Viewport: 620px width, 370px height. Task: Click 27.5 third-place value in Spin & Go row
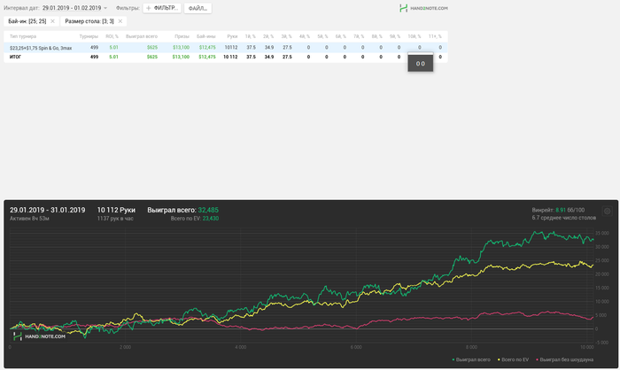pyautogui.click(x=287, y=48)
